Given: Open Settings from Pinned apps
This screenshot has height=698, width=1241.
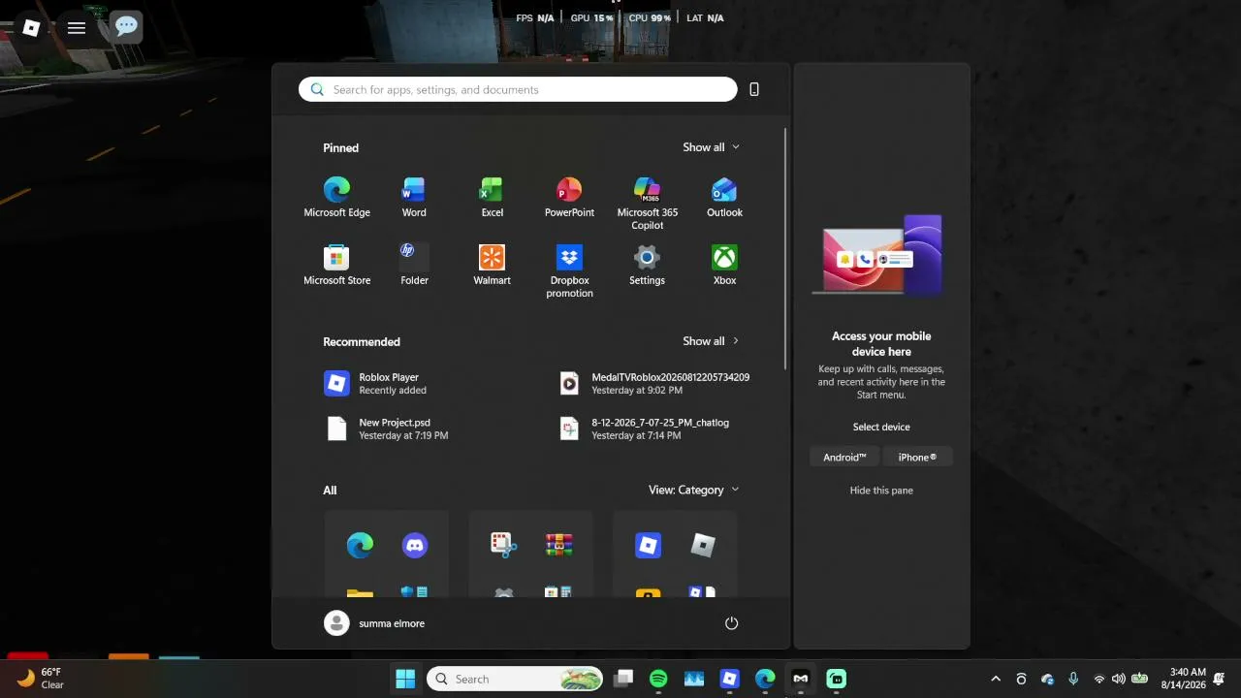Looking at the screenshot, I should pyautogui.click(x=647, y=265).
